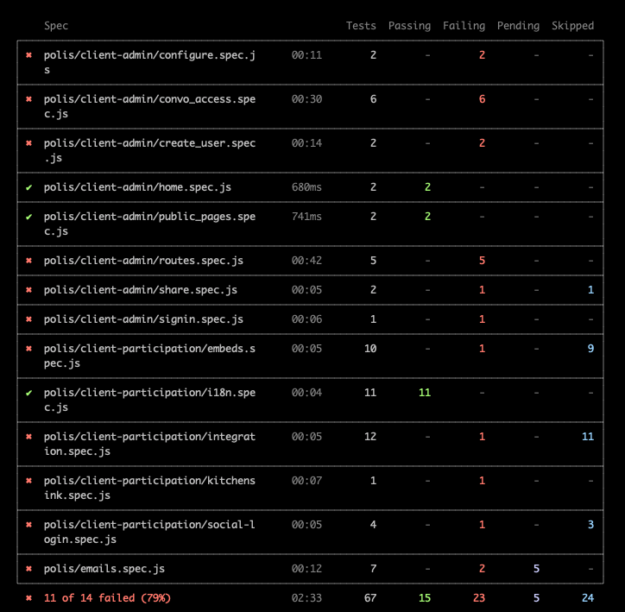Click the 02:33 total duration
Viewport: 625px width, 612px height.
coord(306,598)
